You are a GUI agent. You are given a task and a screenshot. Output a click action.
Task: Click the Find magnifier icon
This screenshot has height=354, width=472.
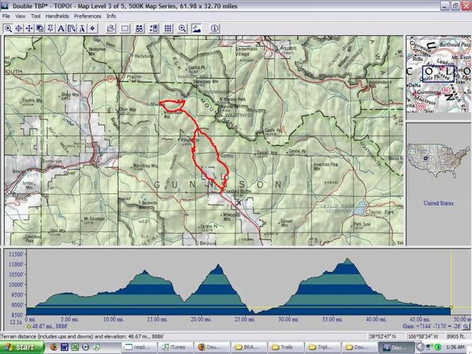click(182, 28)
